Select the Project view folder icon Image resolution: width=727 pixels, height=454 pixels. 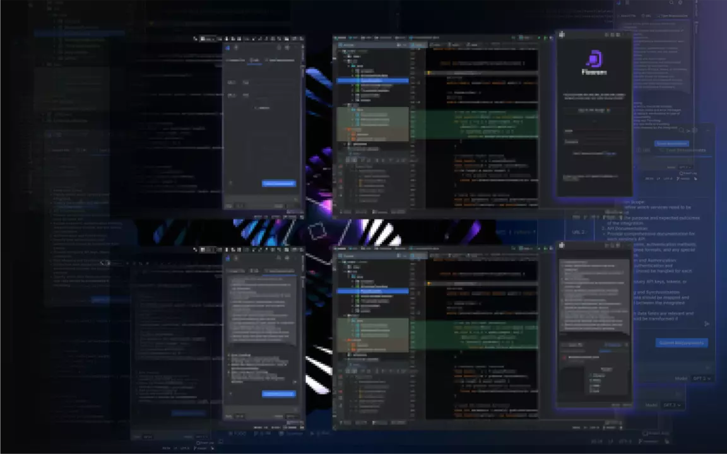[341, 45]
